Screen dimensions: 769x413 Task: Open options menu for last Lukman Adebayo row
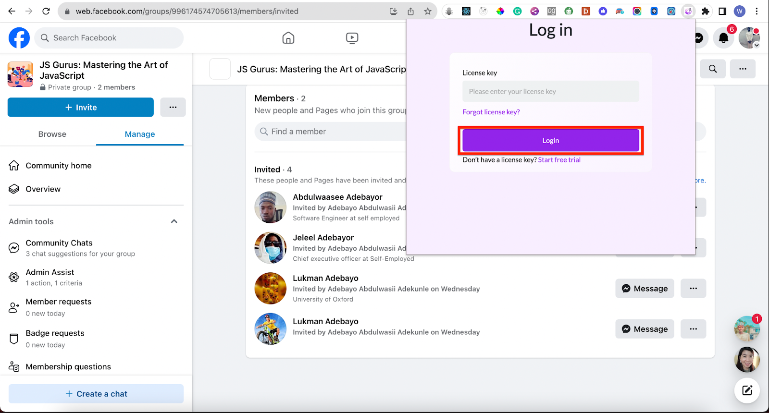pos(693,329)
